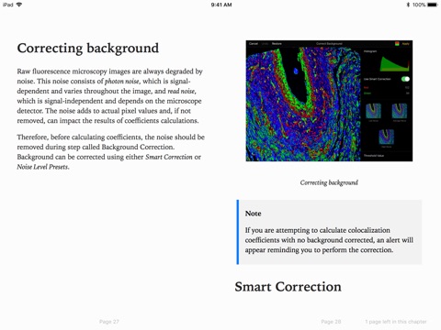Tap the paragraph starting "Therefore, before calculating"

point(111,152)
